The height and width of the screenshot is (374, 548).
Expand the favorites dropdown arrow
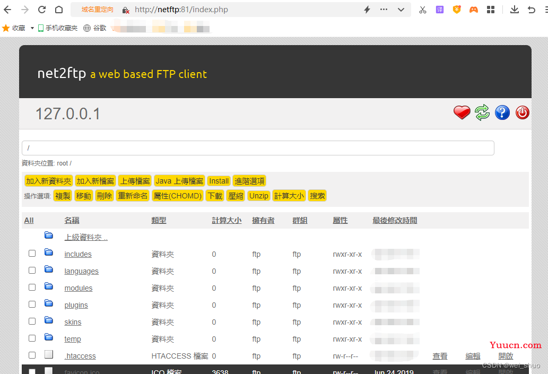(32, 28)
